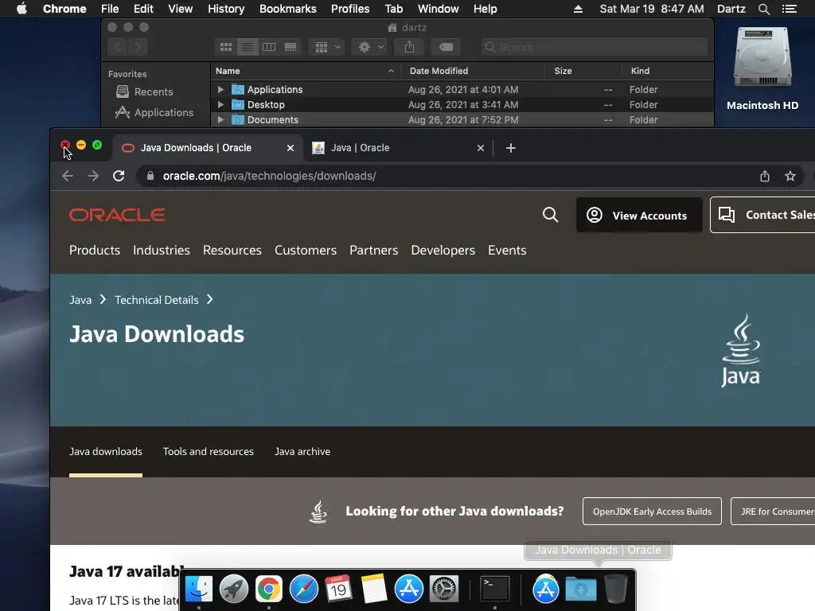
Task: Open the Trash in the Dock
Action: (x=616, y=589)
